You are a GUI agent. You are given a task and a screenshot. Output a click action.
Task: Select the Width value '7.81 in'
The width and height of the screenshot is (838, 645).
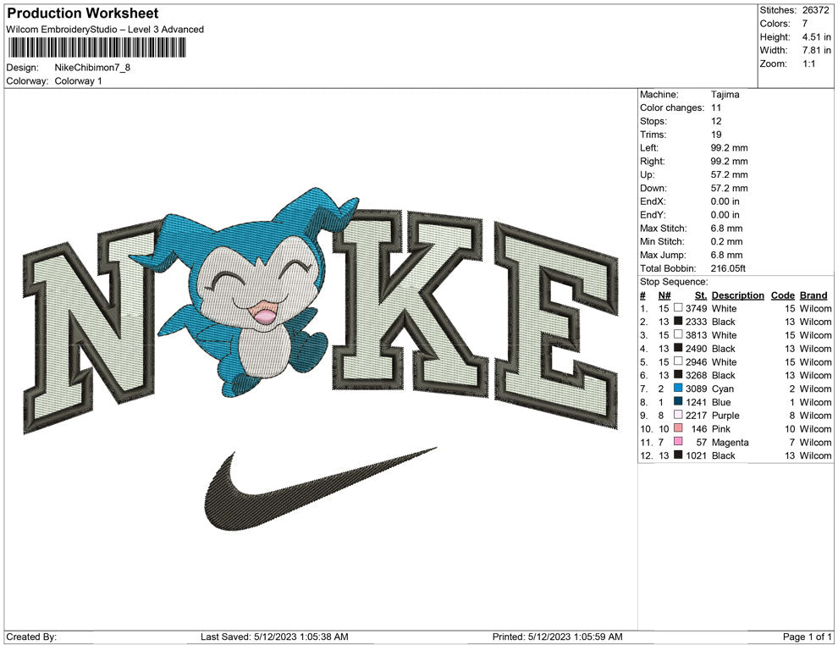point(816,50)
